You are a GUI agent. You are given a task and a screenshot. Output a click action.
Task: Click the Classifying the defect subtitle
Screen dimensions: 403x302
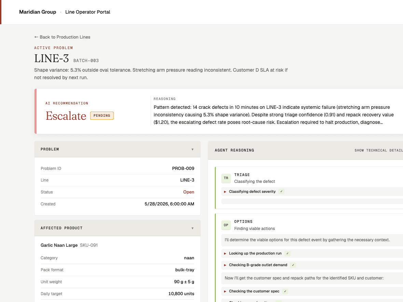pos(254,182)
